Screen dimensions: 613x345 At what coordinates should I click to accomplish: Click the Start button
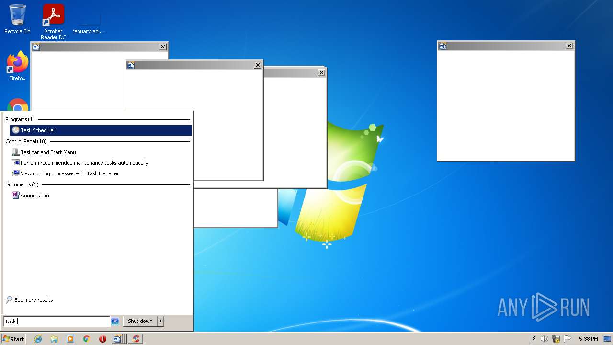[13, 339]
